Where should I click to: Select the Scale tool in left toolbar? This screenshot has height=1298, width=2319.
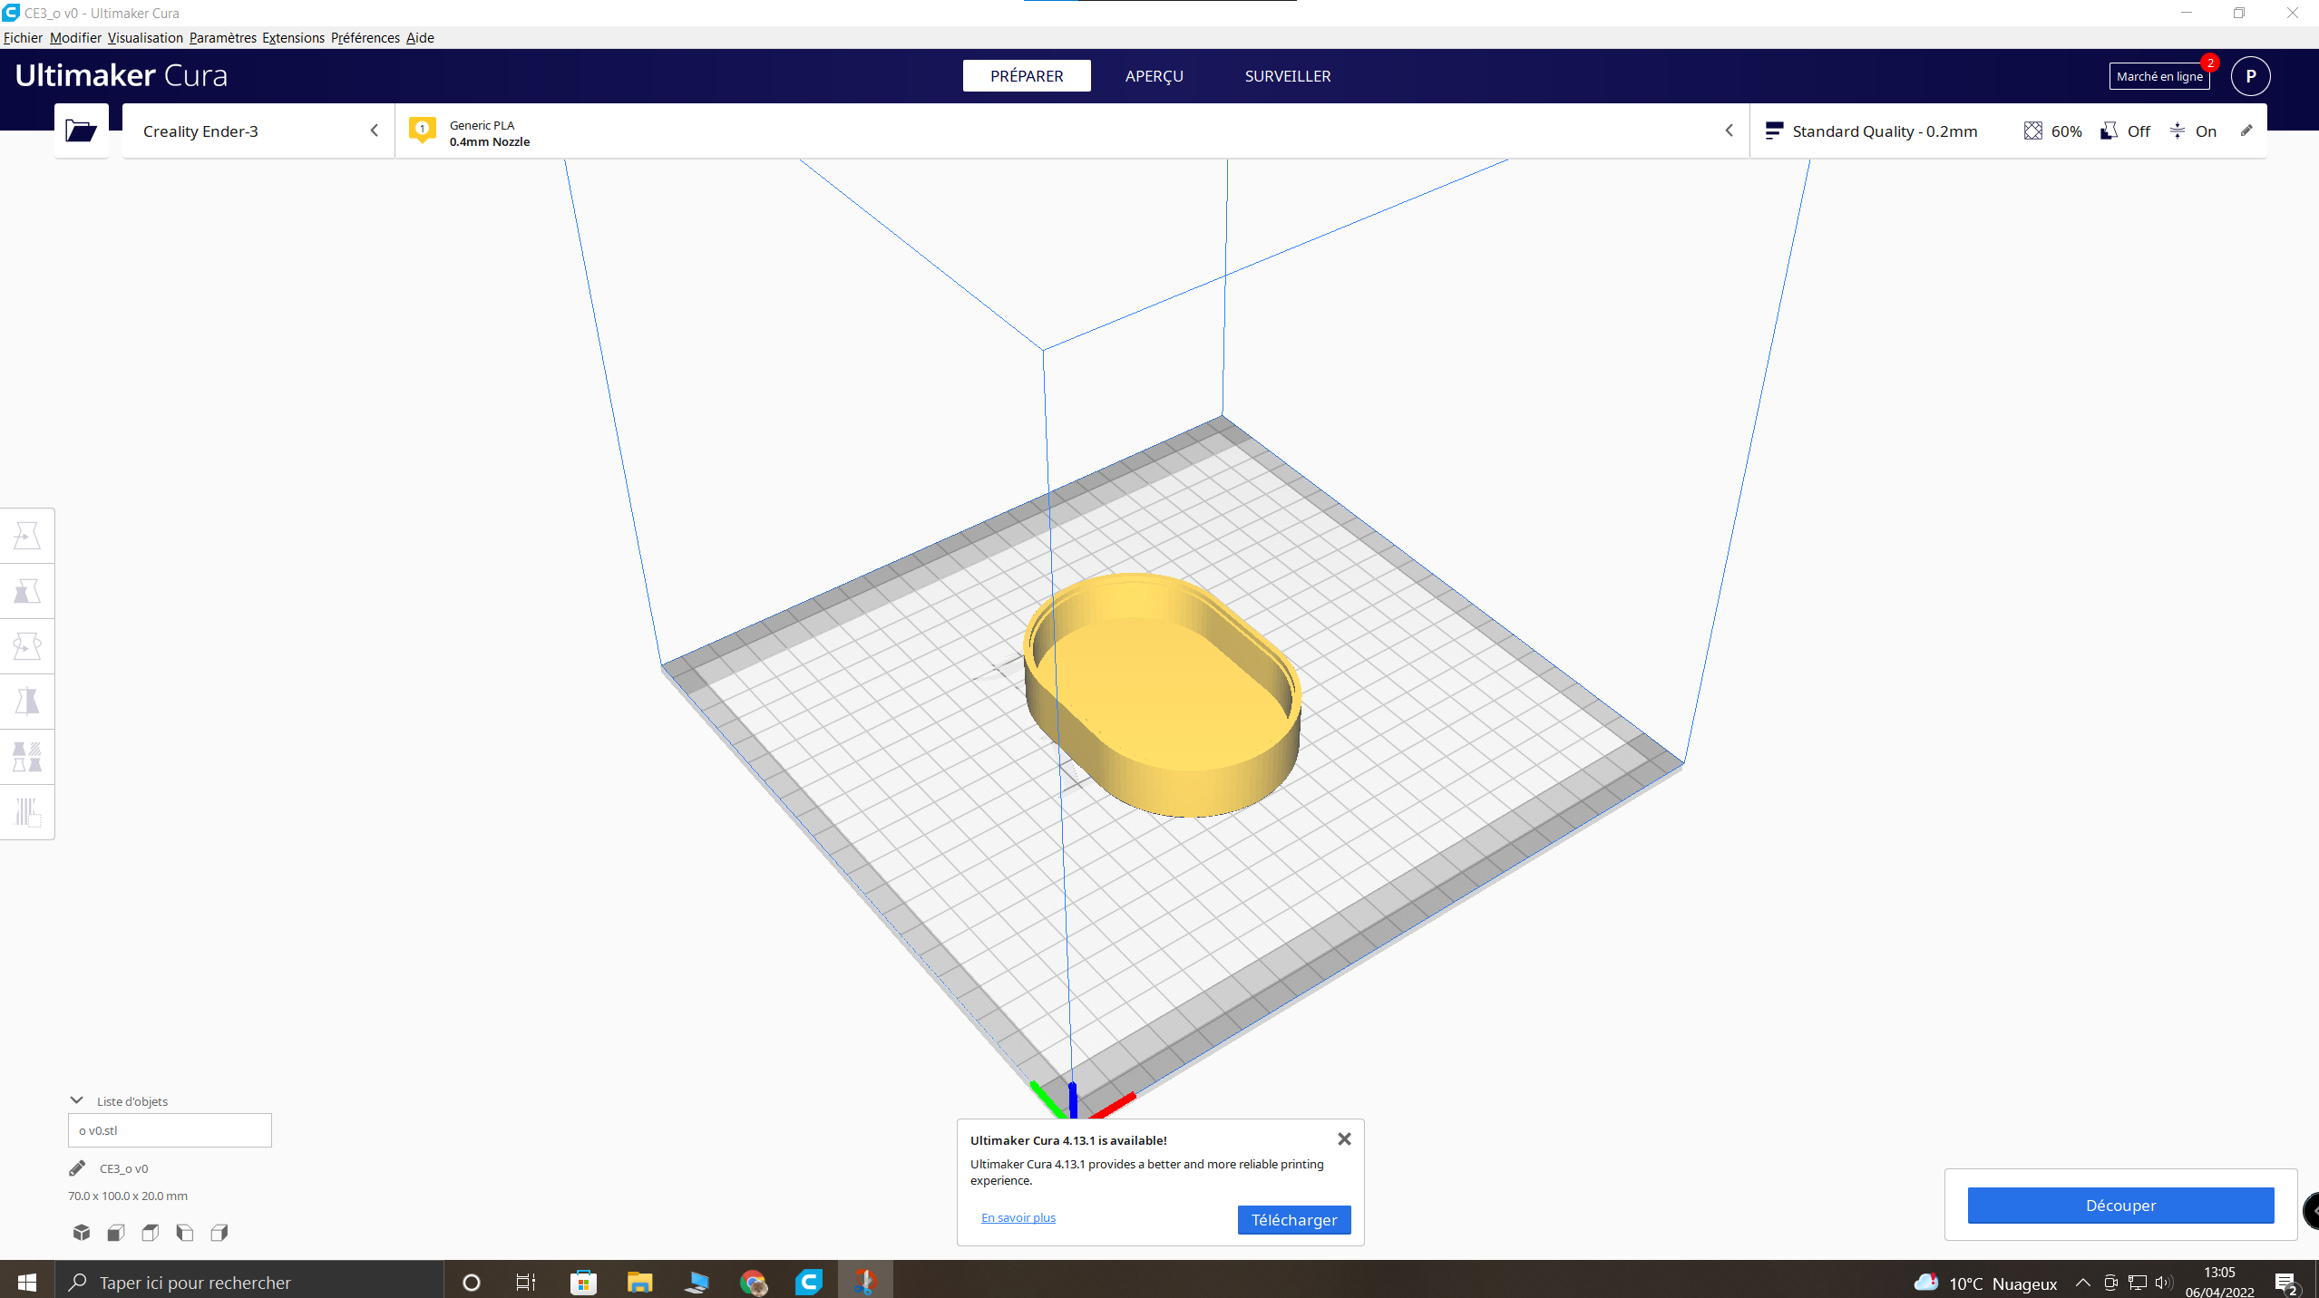pyautogui.click(x=27, y=591)
